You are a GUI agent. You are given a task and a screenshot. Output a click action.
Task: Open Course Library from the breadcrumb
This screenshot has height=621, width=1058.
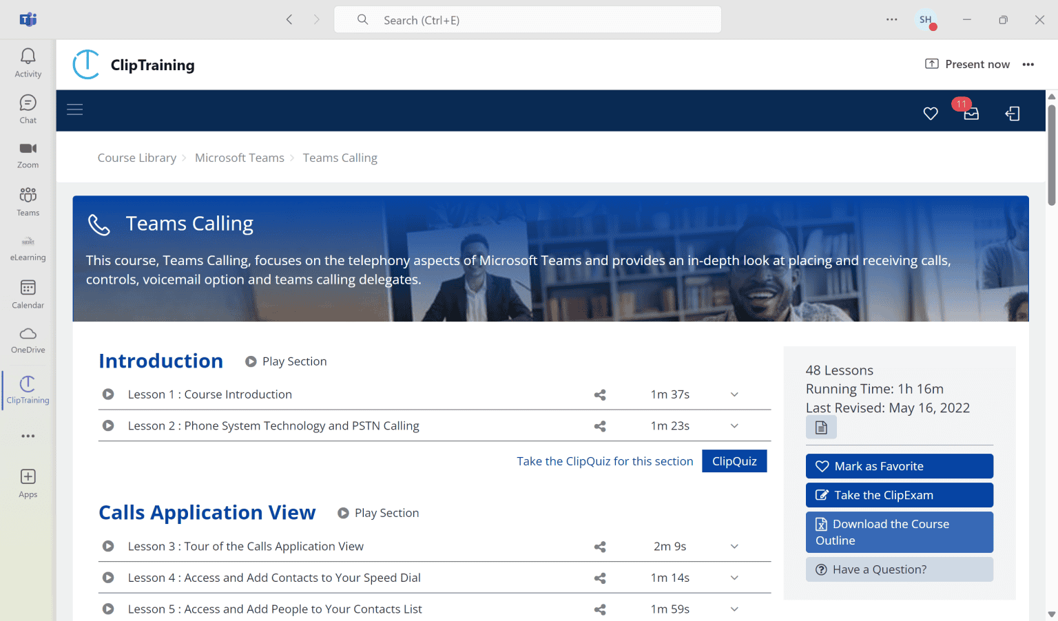[136, 157]
